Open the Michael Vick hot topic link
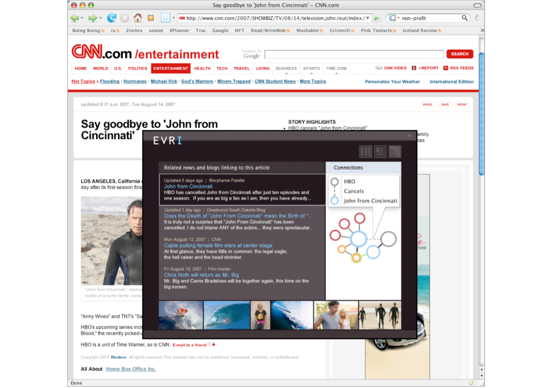Image resolution: width=552 pixels, height=388 pixels. tap(164, 81)
